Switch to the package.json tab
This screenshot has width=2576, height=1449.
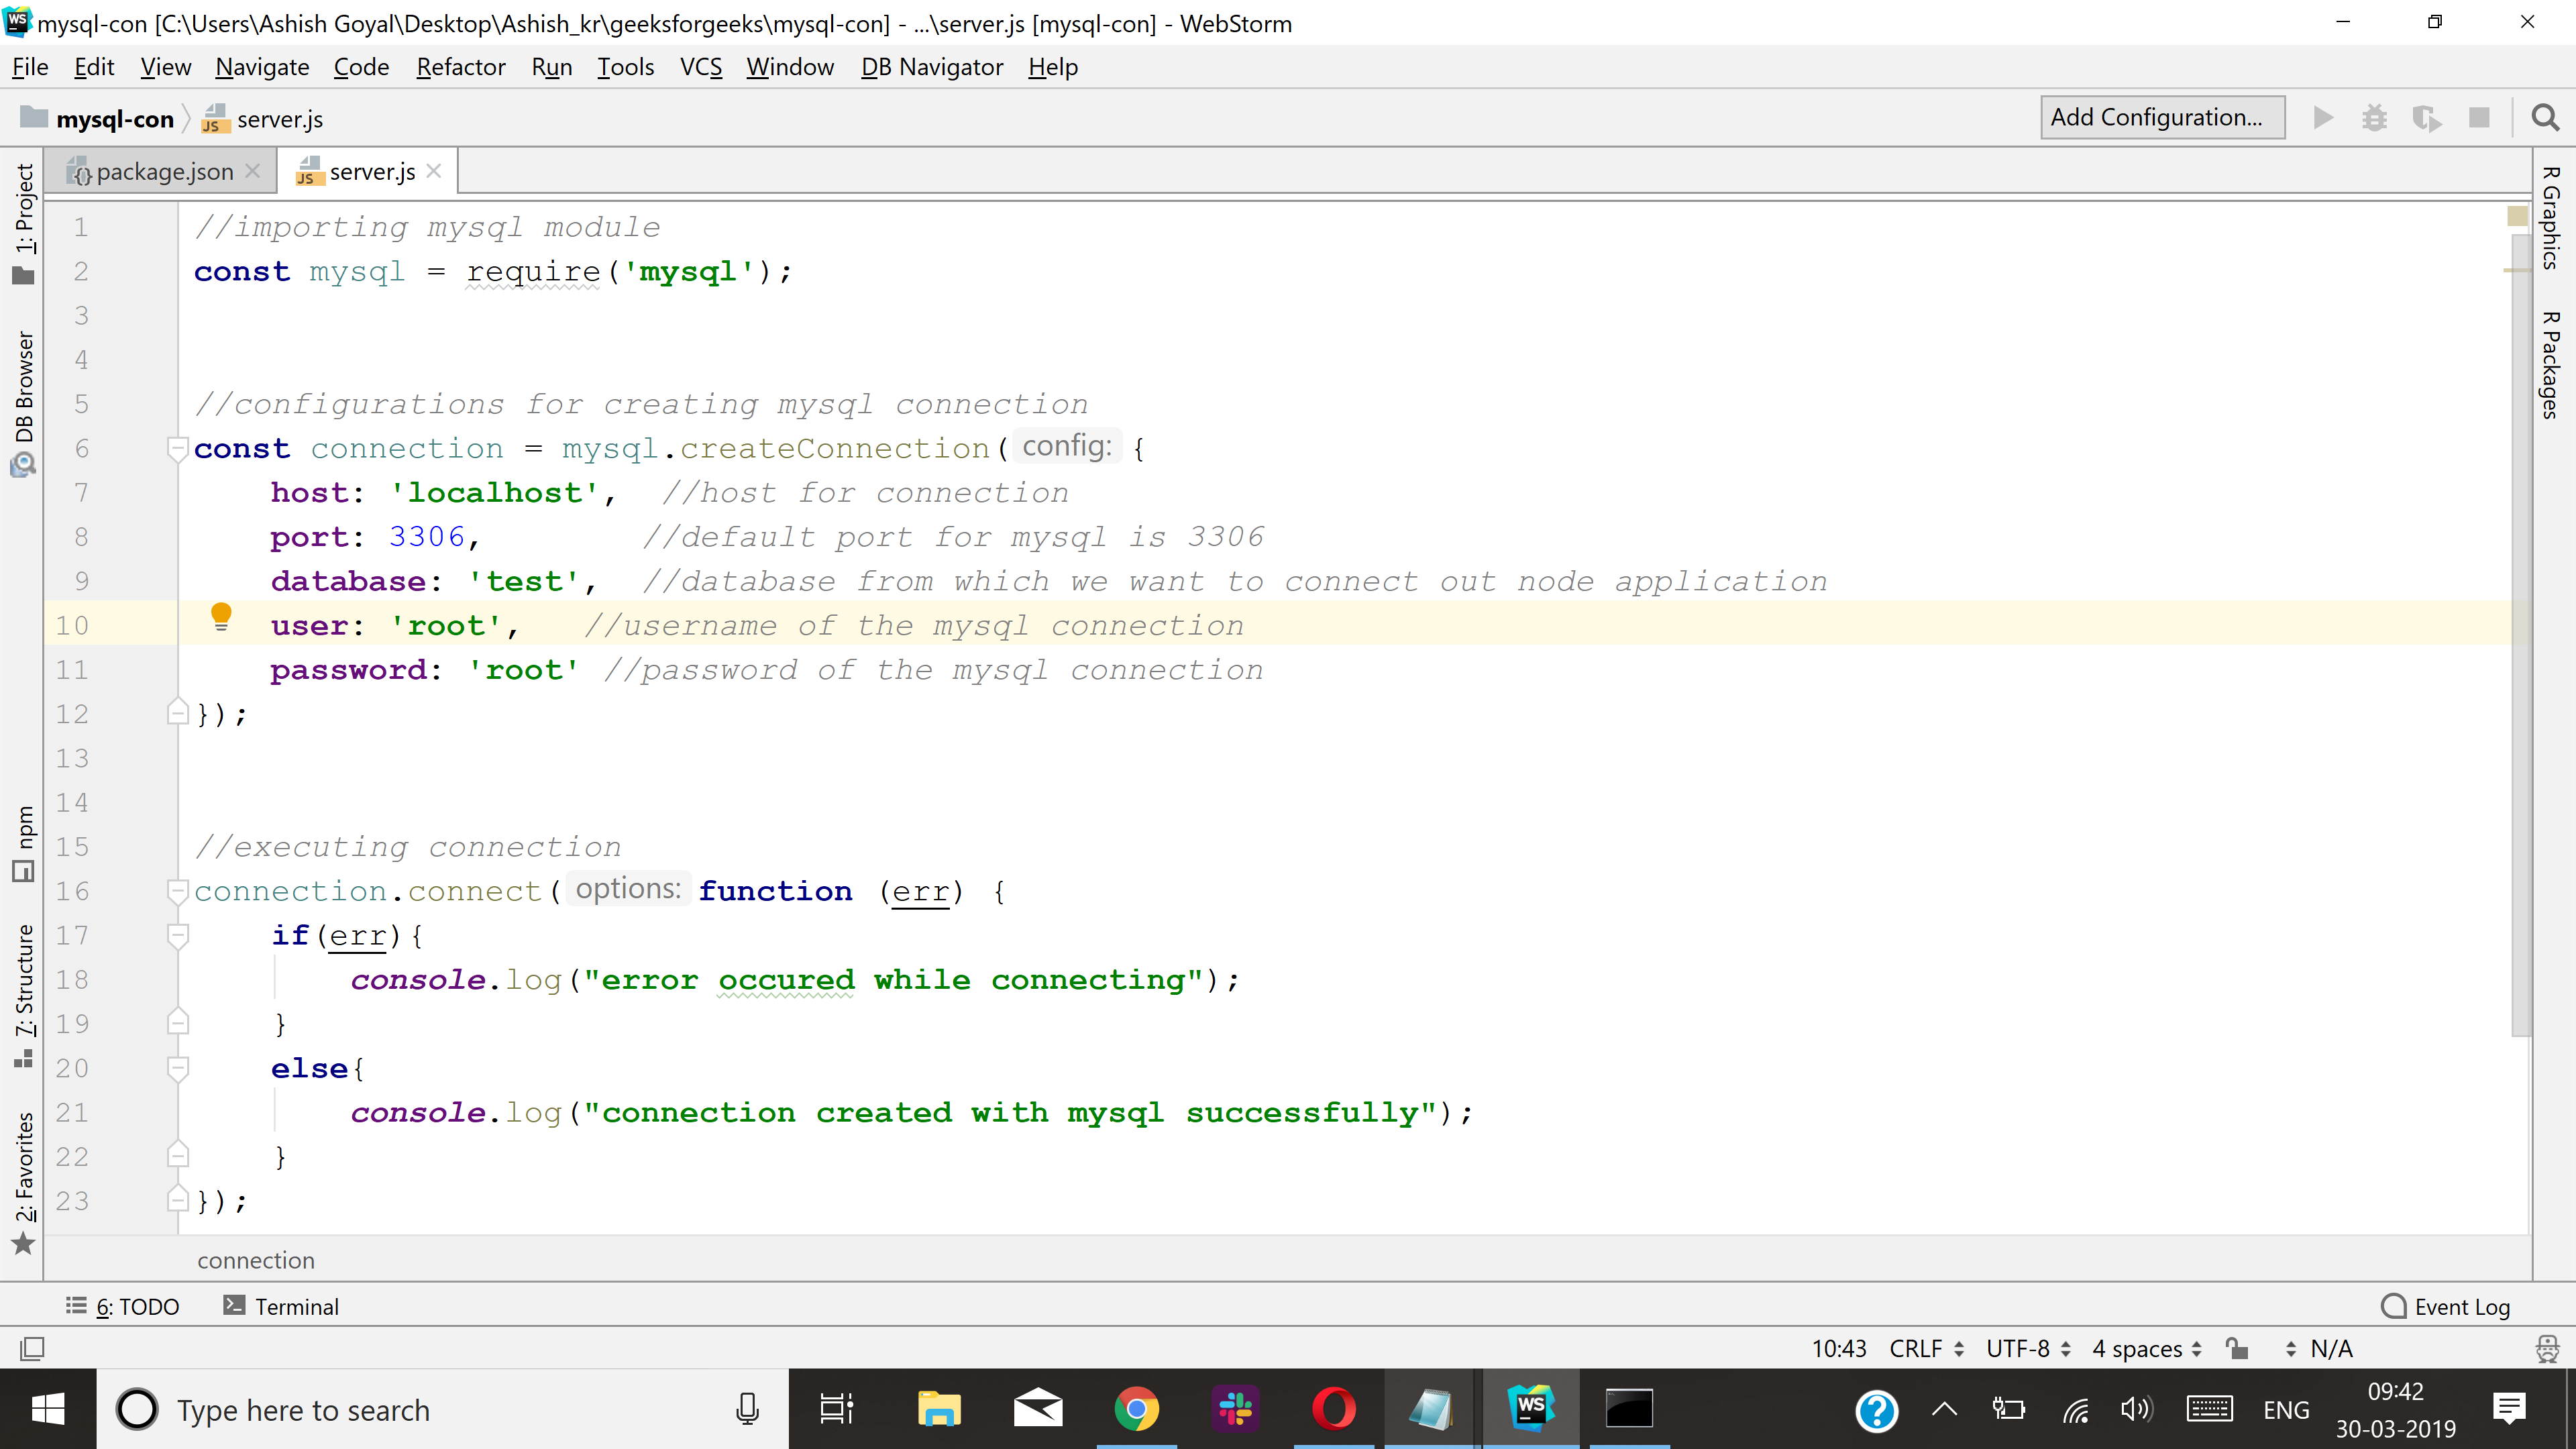point(156,172)
